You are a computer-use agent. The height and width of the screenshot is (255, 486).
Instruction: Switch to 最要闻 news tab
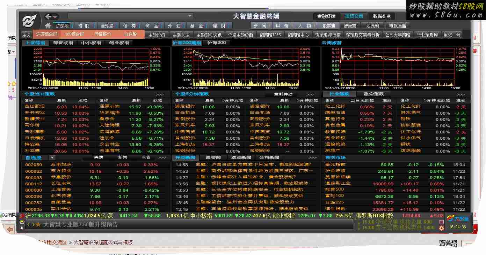(x=213, y=157)
